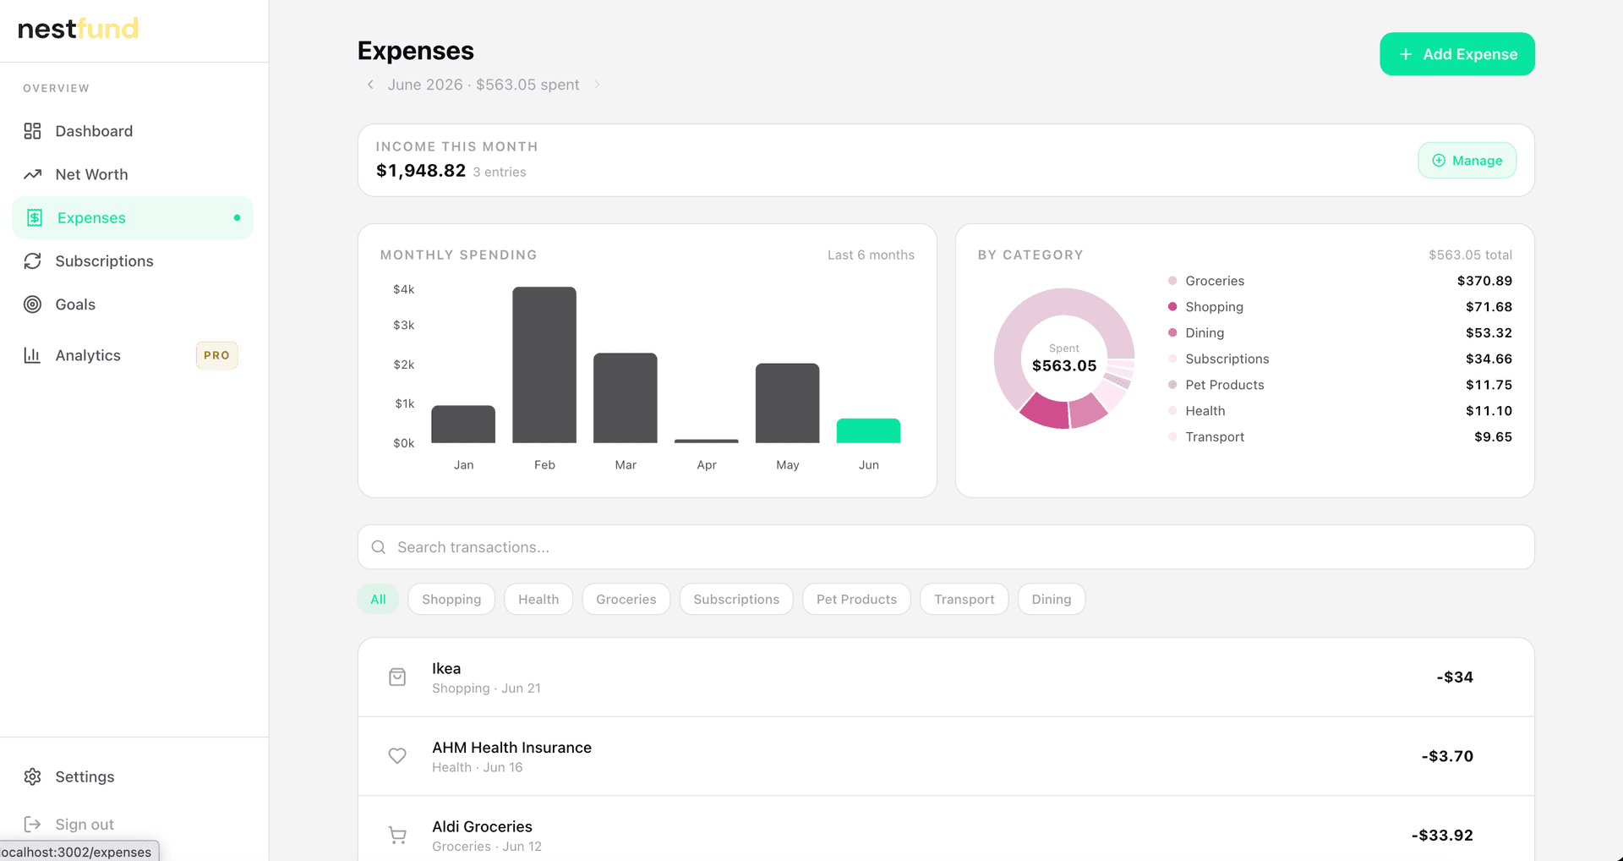
Task: Filter transactions by Dining
Action: [x=1052, y=599]
